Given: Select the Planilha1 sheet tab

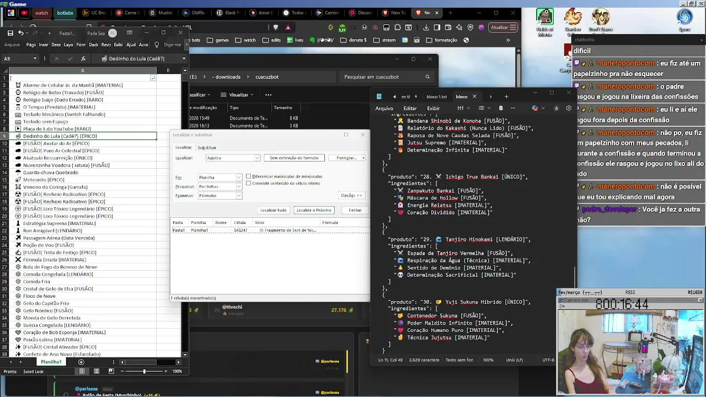Looking at the screenshot, I should tap(51, 362).
